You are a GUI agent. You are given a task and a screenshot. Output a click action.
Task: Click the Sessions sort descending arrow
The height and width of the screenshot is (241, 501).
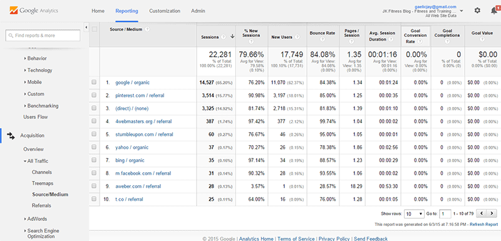232,37
